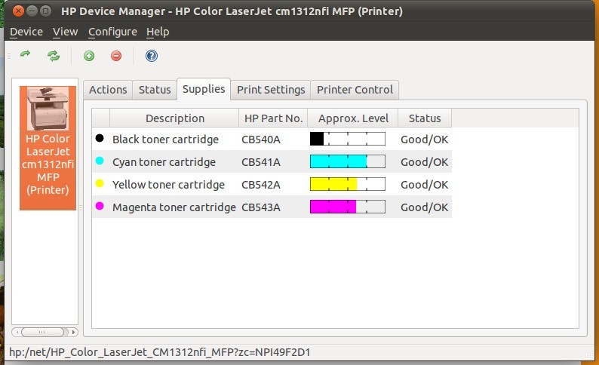Image resolution: width=599 pixels, height=365 pixels.
Task: Click the cyan toner color dot
Action: click(100, 161)
